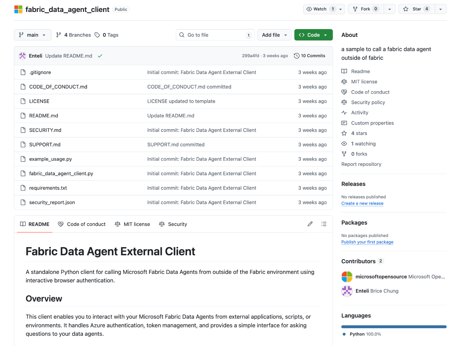Expand the Add file dropdown
The height and width of the screenshot is (346, 462).
click(x=274, y=35)
